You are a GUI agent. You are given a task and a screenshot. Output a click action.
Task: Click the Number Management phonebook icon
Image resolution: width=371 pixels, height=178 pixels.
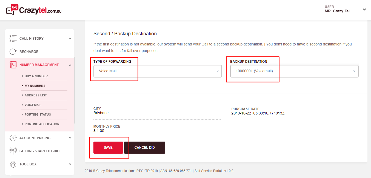coord(13,65)
